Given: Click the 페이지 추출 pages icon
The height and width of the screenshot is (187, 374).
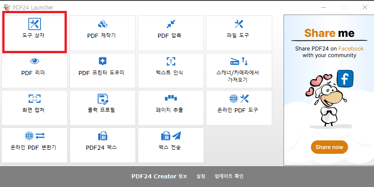Looking at the screenshot, I should (x=171, y=98).
